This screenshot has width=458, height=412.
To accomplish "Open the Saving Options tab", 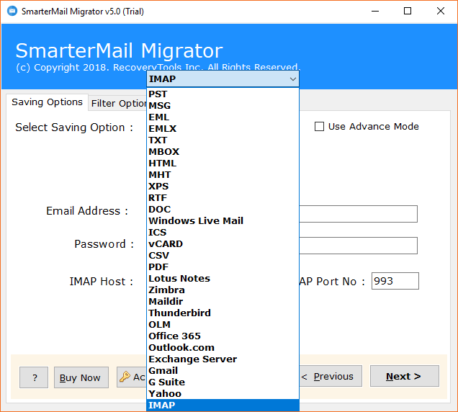I will (x=47, y=102).
